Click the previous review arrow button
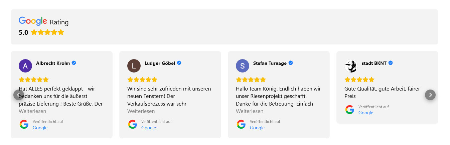 (x=19, y=95)
